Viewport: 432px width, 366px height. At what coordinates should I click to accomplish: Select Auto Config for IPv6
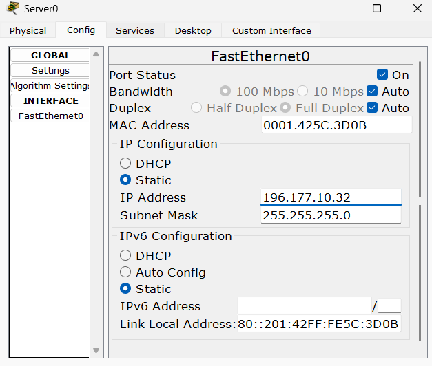[x=125, y=272]
